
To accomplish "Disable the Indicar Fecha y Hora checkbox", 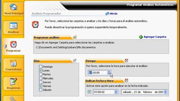I will [x=89, y=92].
